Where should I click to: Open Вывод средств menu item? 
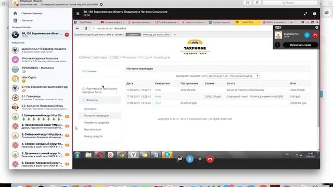point(93,136)
